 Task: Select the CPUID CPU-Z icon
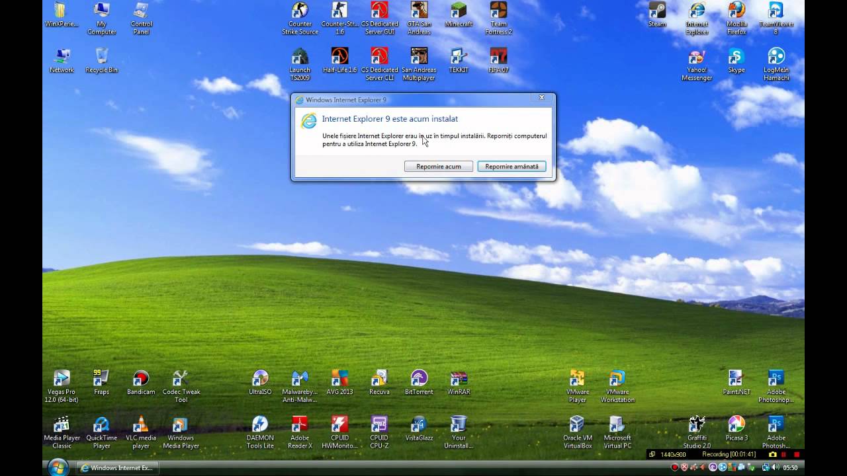coord(379,432)
